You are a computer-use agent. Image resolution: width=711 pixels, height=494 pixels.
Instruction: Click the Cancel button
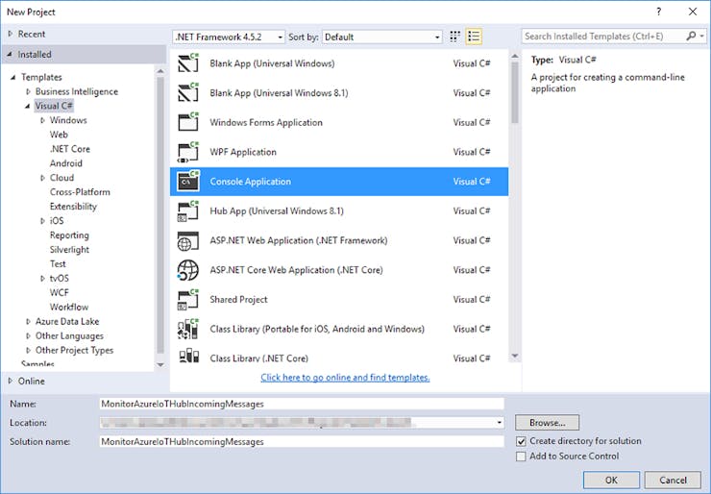pos(673,480)
